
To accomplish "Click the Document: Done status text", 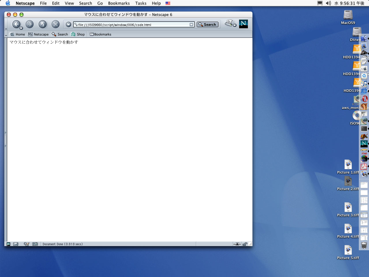I will click(x=63, y=244).
